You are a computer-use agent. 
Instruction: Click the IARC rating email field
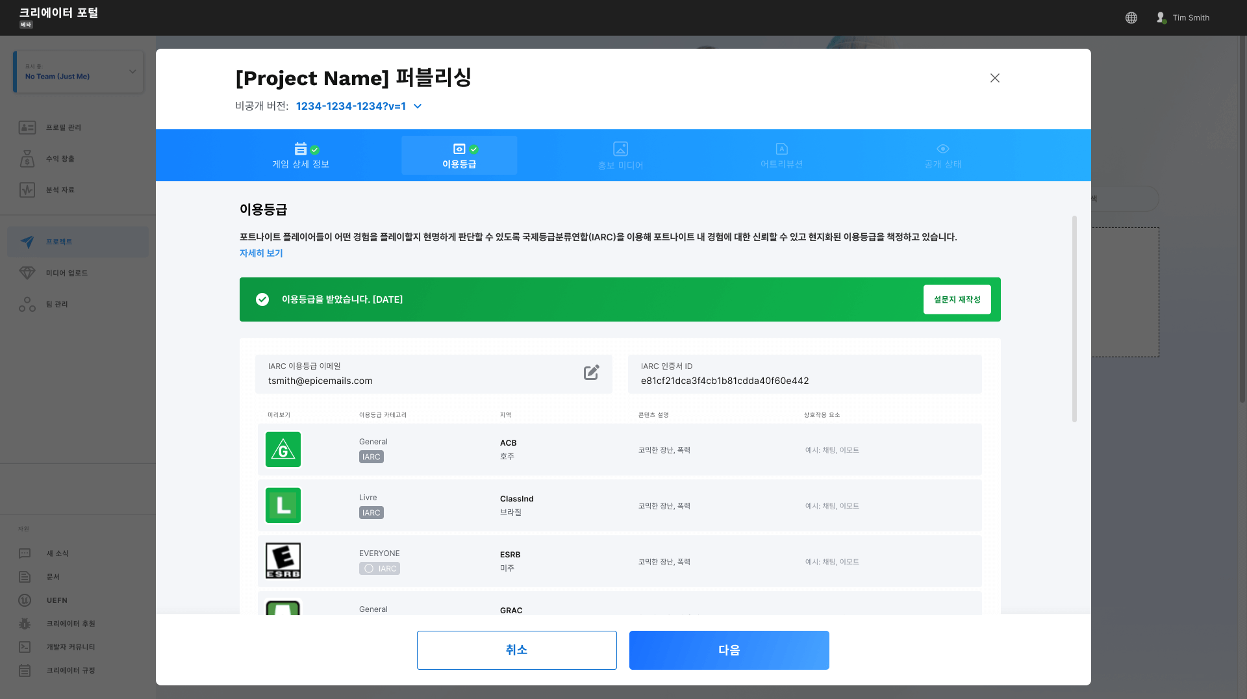point(434,374)
